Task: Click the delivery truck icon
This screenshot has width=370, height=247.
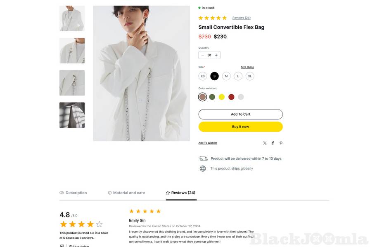Action: pos(203,158)
